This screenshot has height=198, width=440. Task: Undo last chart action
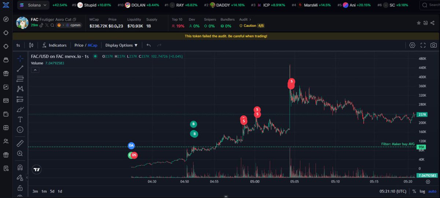[x=148, y=45]
